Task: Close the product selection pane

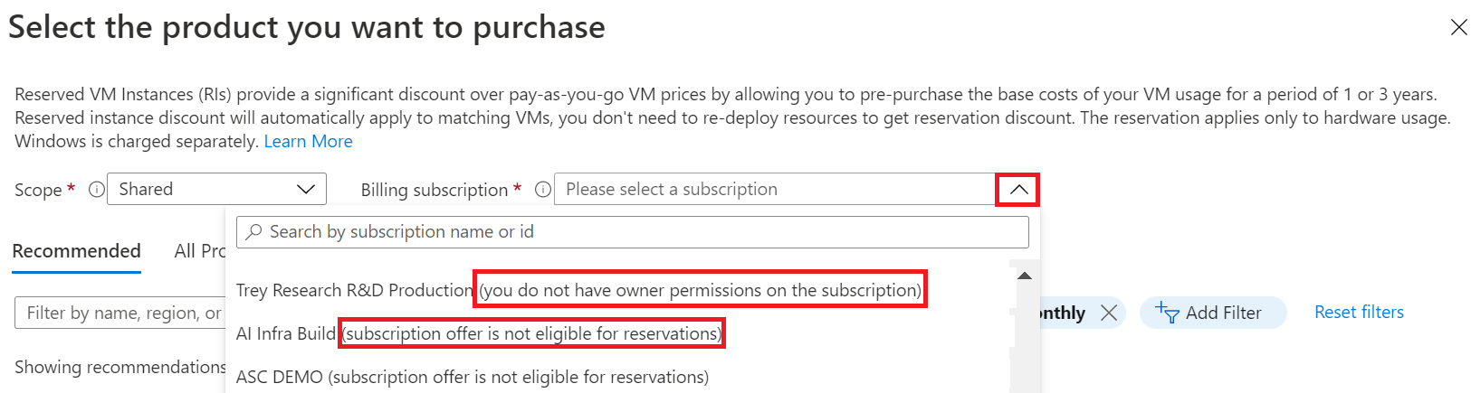Action: coord(1458,28)
